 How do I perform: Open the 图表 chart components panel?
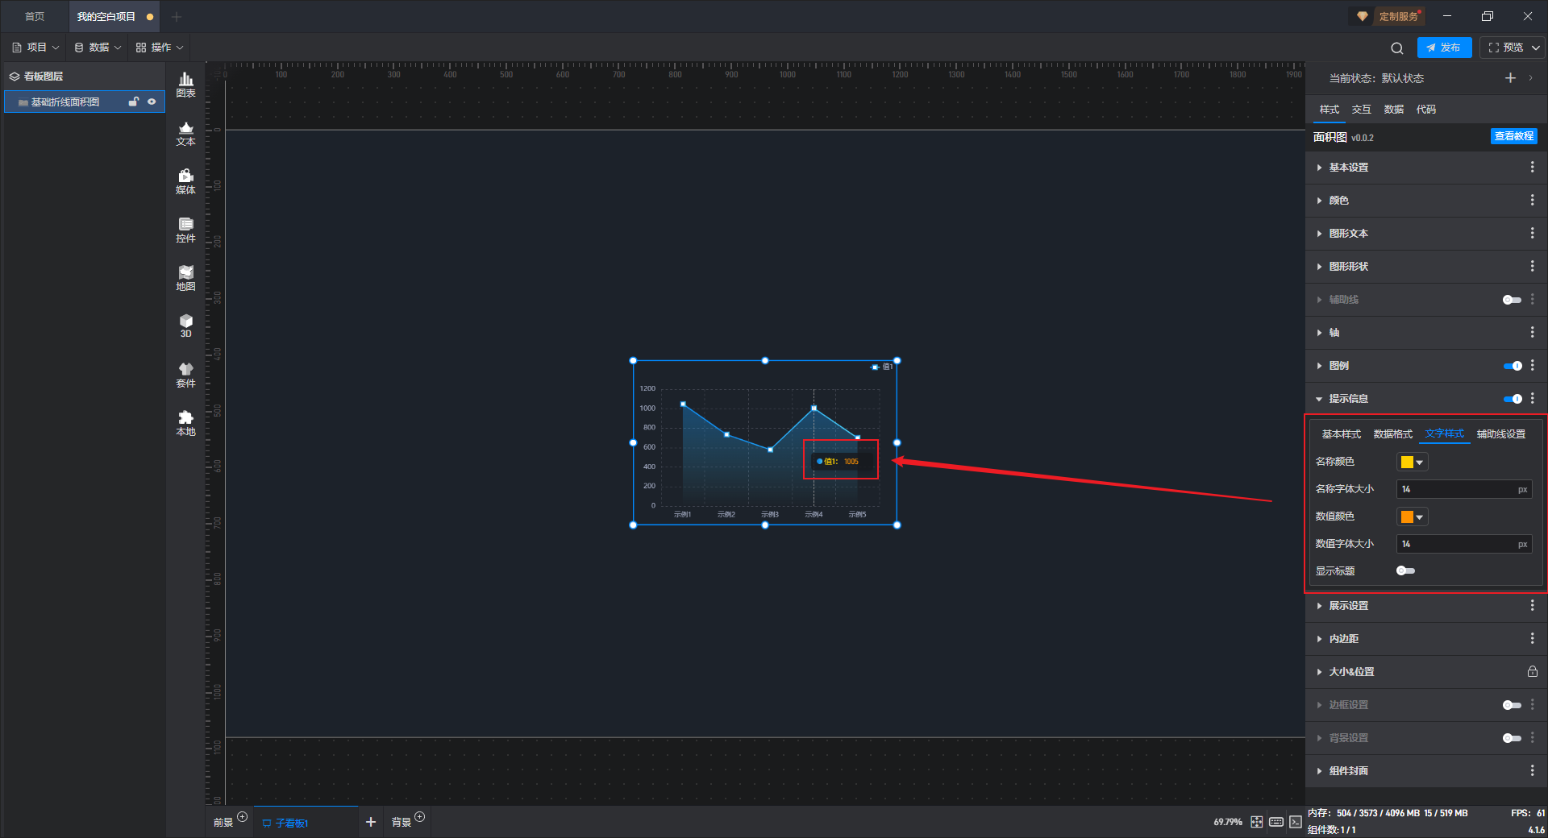coord(185,85)
